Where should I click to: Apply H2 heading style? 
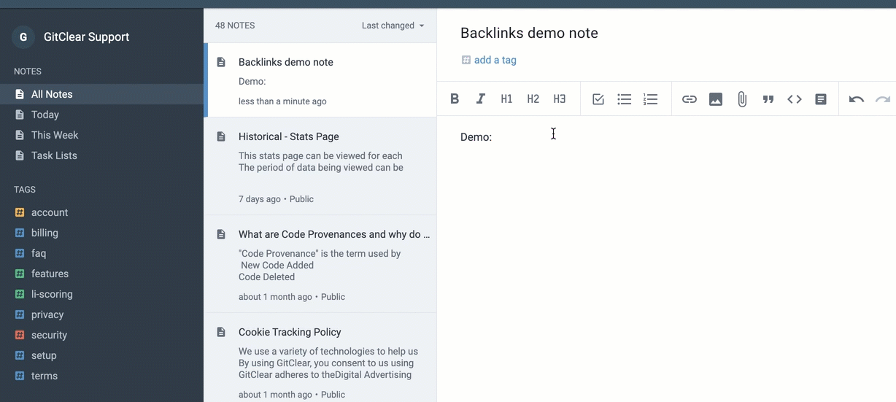point(533,99)
